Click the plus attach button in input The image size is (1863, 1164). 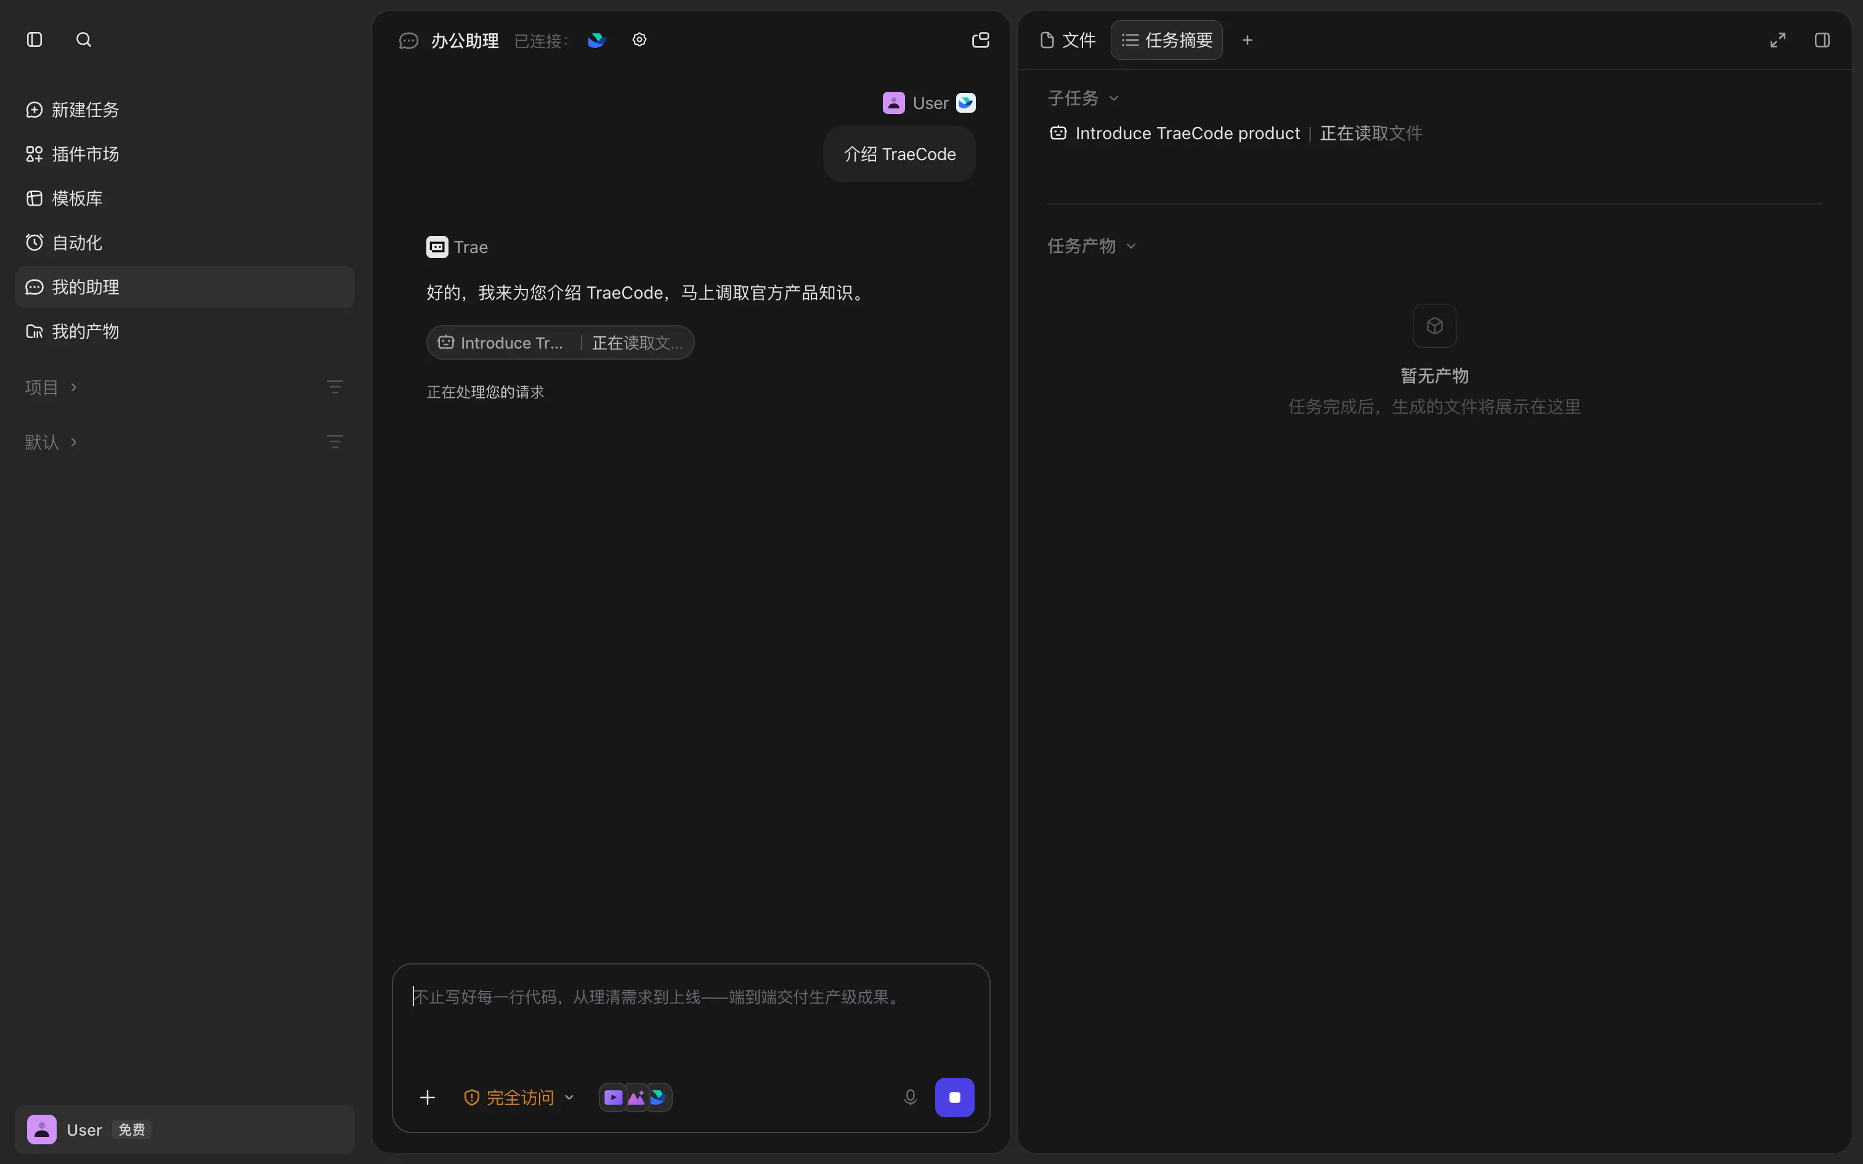pyautogui.click(x=428, y=1097)
